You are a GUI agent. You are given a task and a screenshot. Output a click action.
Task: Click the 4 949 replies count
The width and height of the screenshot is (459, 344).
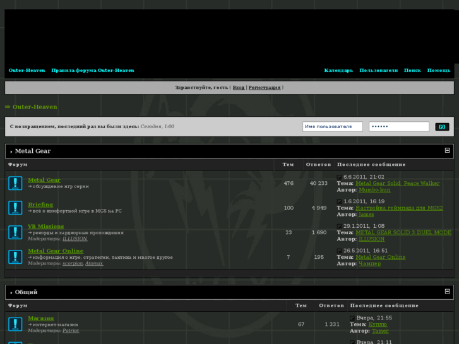point(319,208)
